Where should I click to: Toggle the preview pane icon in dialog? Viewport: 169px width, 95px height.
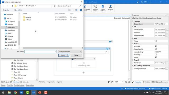click(x=76, y=10)
